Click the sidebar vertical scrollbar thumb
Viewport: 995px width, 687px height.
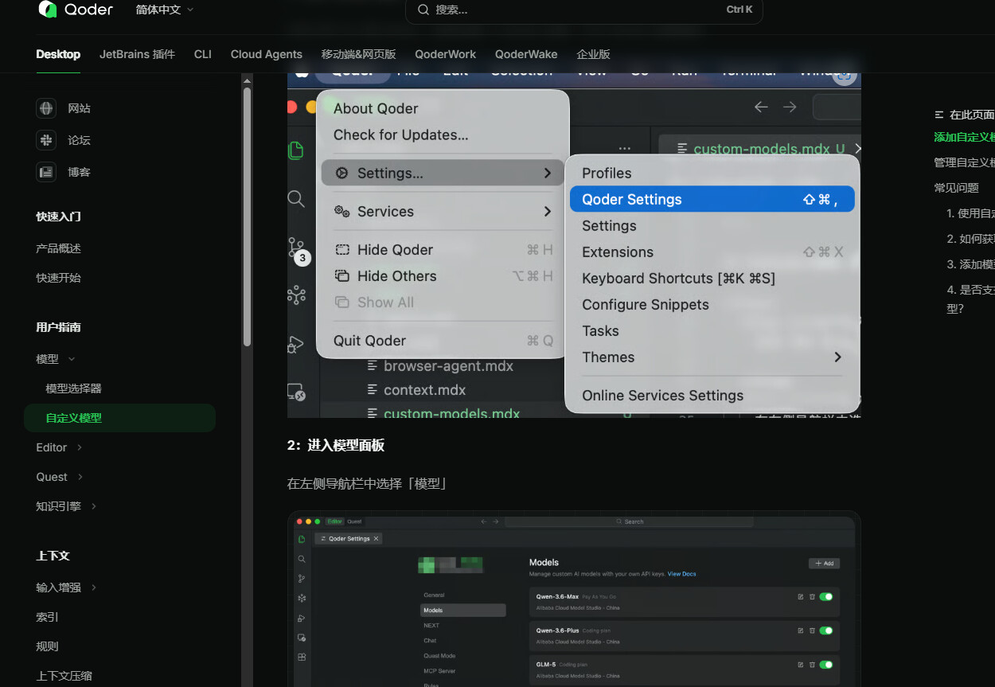point(247,215)
